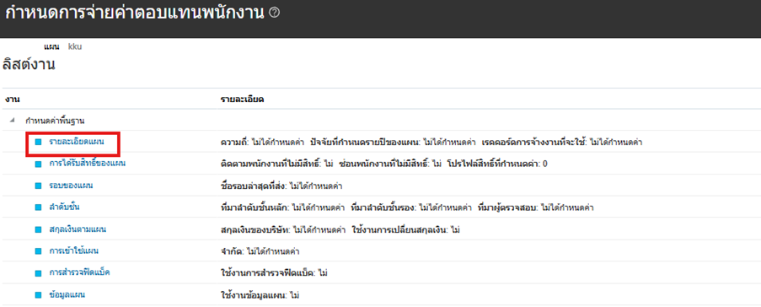This screenshot has height=307, width=761.
Task: Click โปรไฟล์สิทธิ์ที่กำหนดค่า: 0 text
Action: (x=497, y=164)
